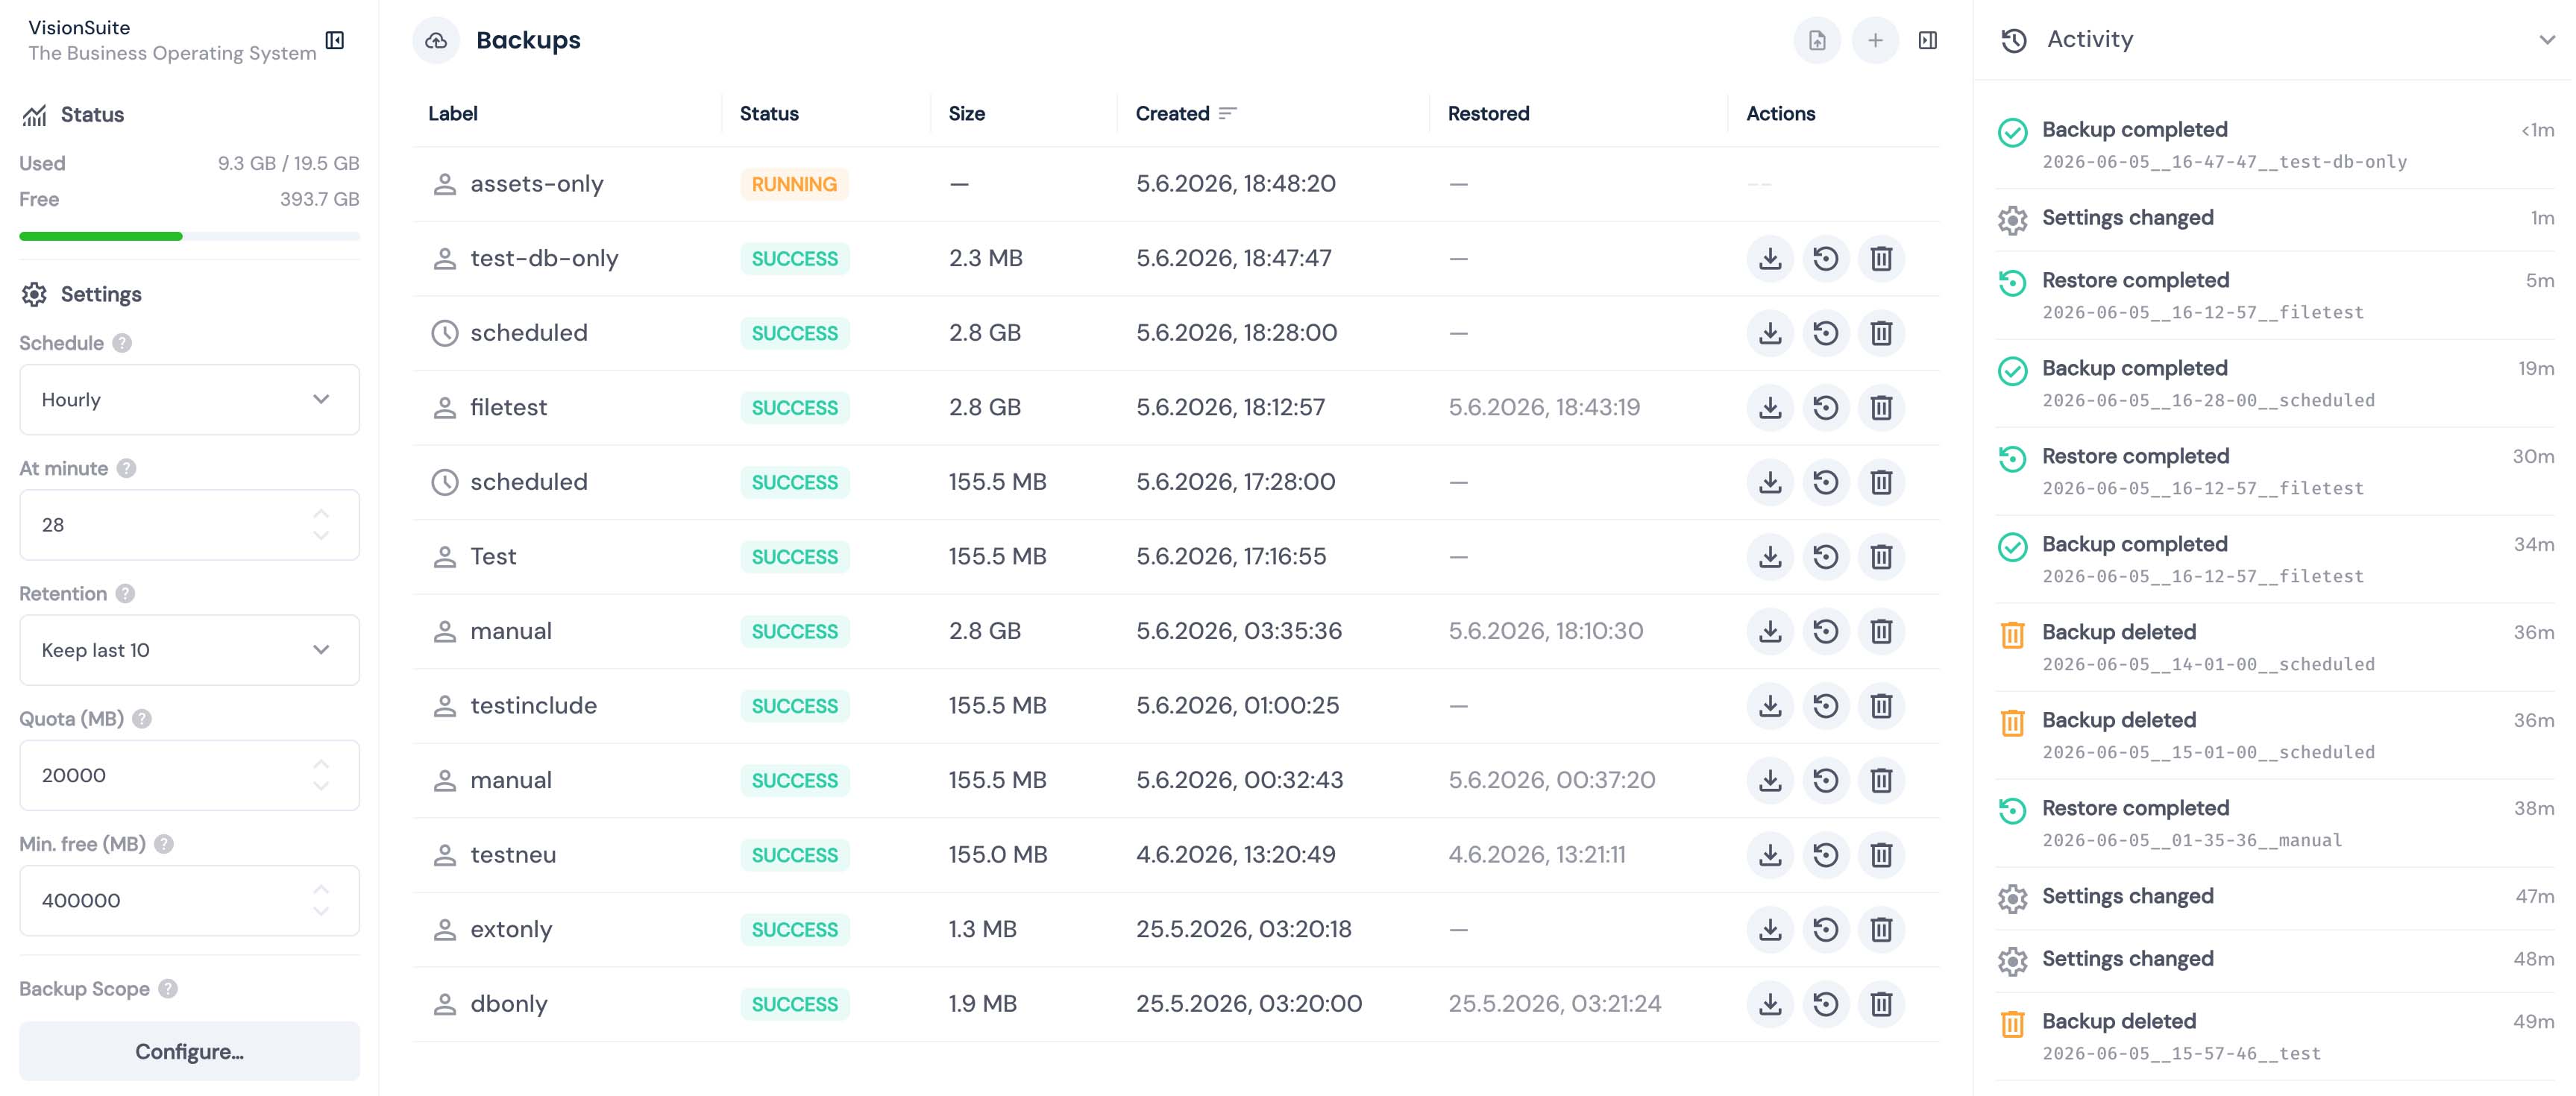Viewport: 2576px width, 1096px height.
Task: Show help for the At minute setting
Action: click(126, 468)
